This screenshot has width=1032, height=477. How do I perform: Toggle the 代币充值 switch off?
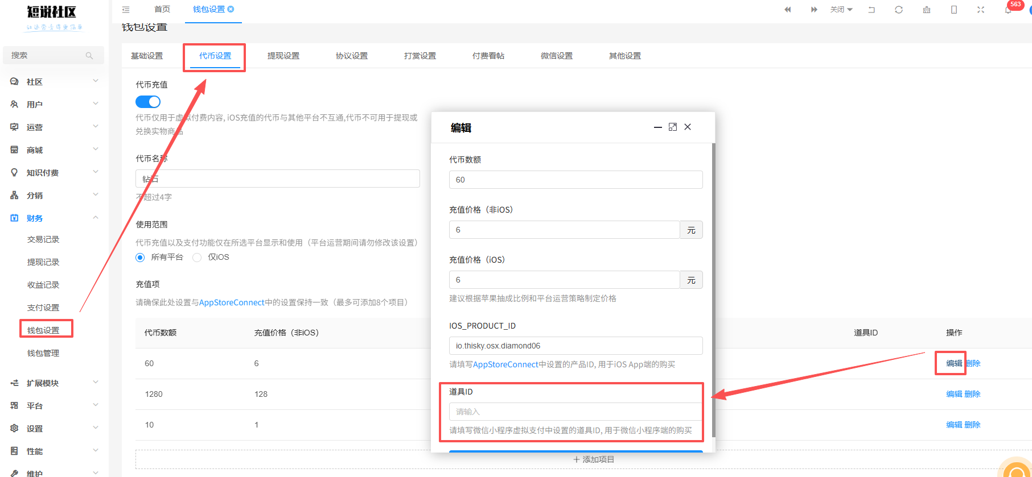coord(148,102)
